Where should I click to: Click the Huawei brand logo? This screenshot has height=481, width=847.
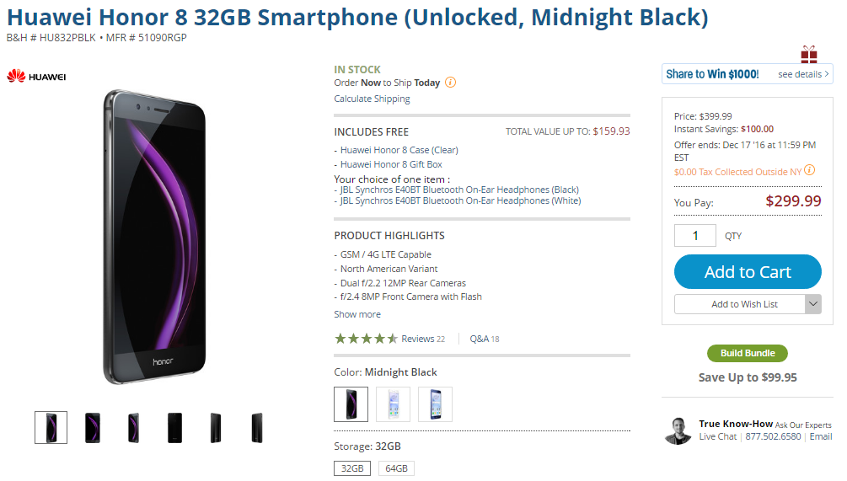(36, 77)
